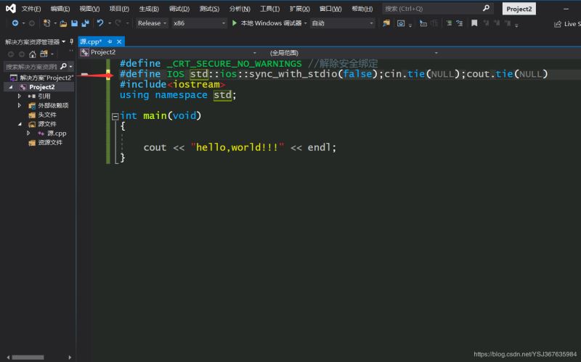Click the Navigate Backward icon
This screenshot has height=362, width=581.
click(x=14, y=23)
